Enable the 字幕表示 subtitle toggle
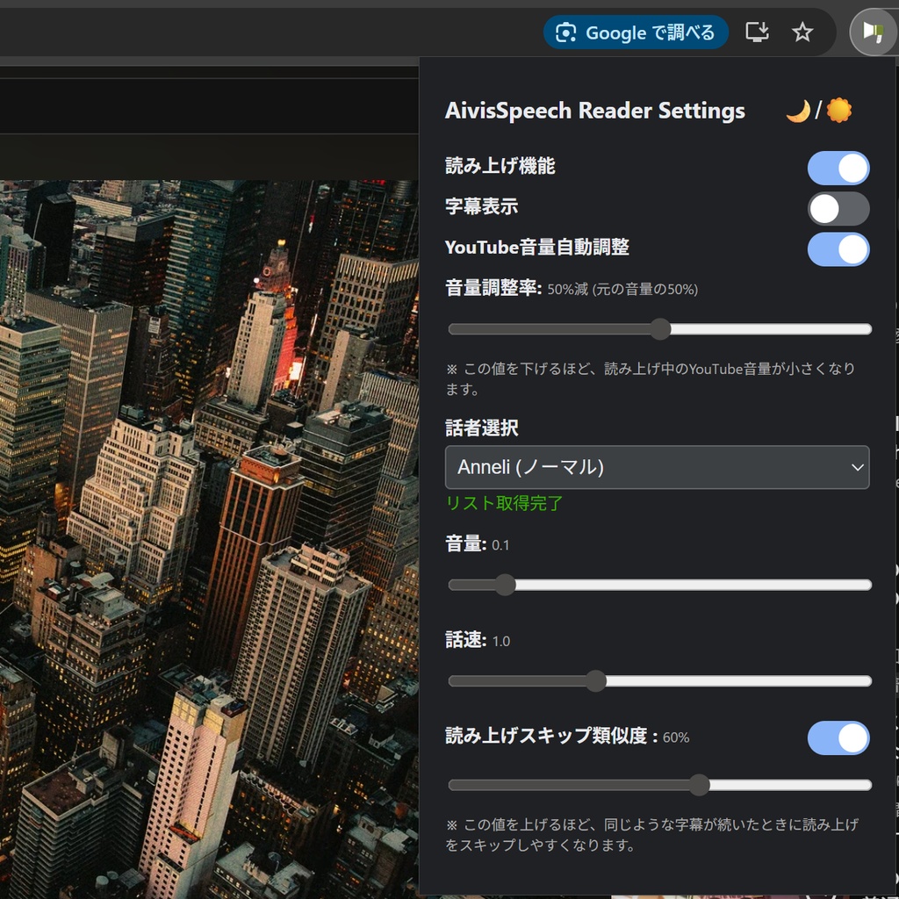 (838, 208)
